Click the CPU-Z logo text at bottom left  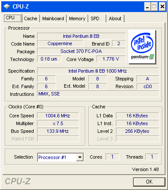tap(18, 181)
